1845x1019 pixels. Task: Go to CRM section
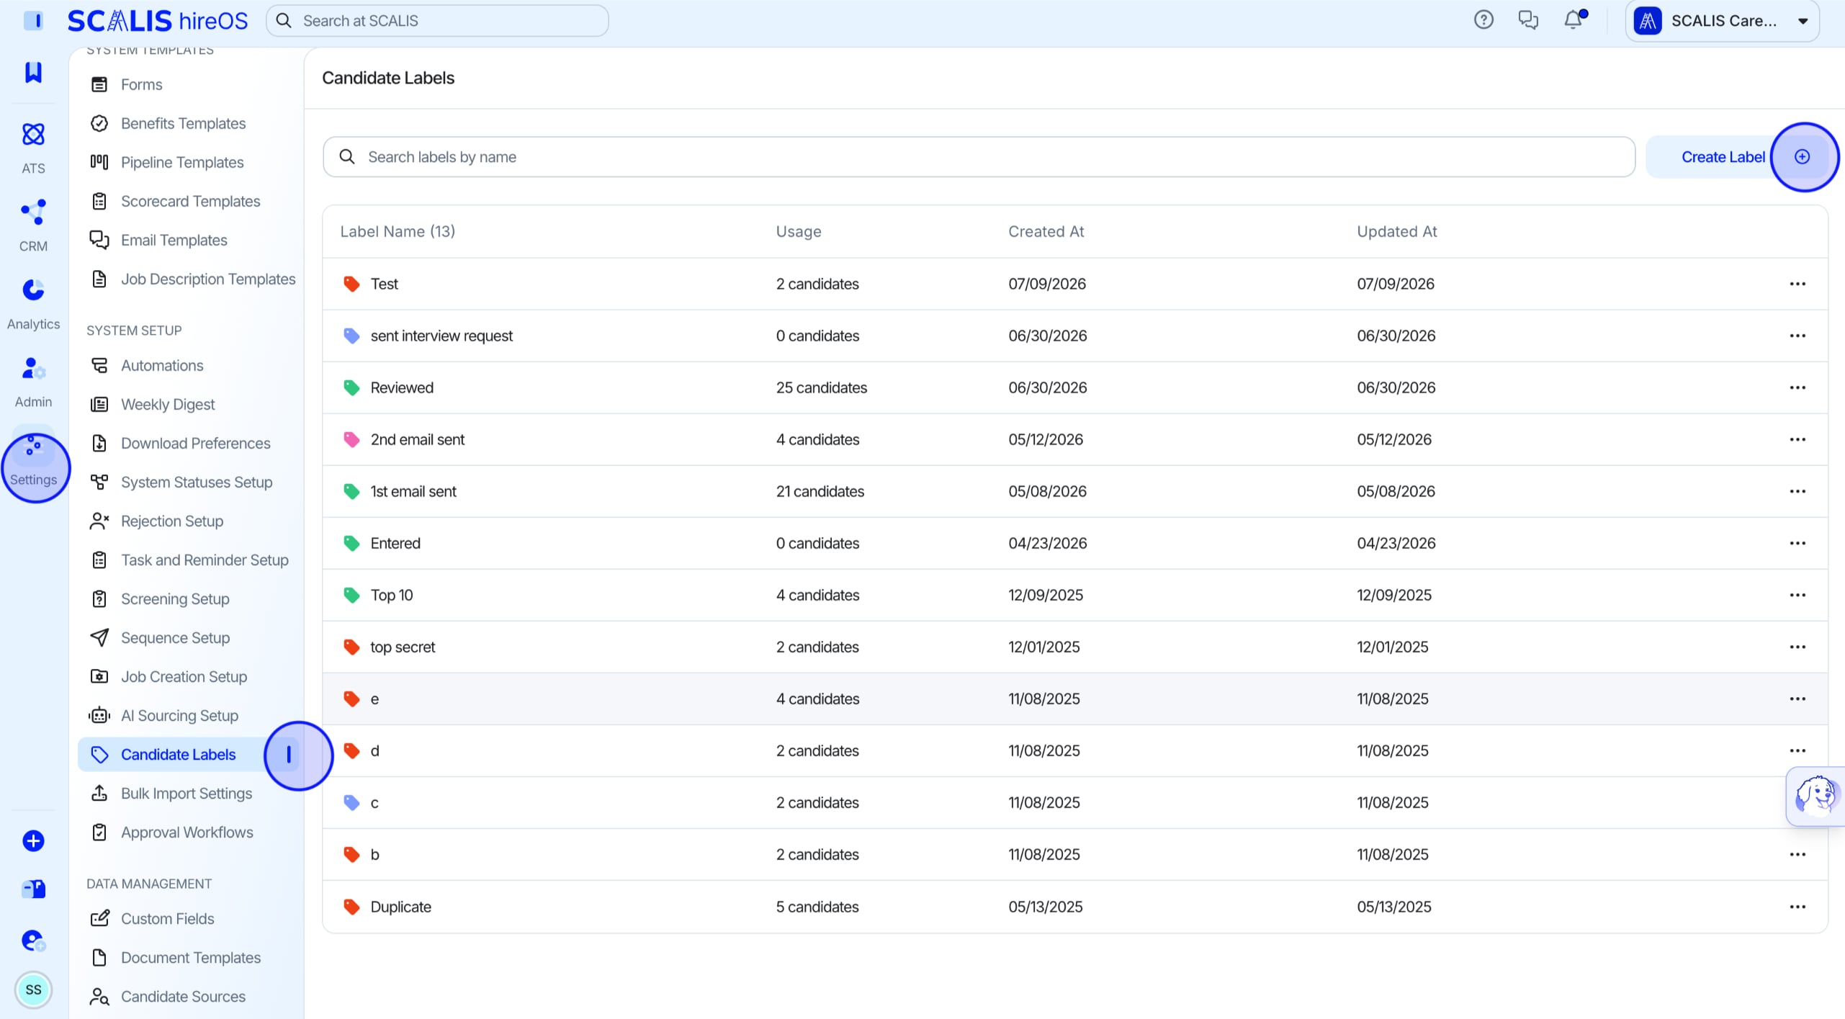coord(33,226)
